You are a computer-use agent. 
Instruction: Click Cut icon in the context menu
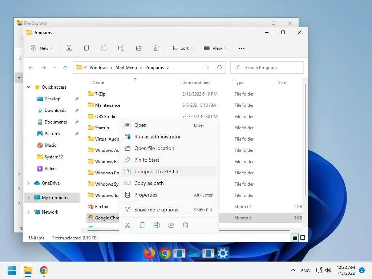coord(128,225)
